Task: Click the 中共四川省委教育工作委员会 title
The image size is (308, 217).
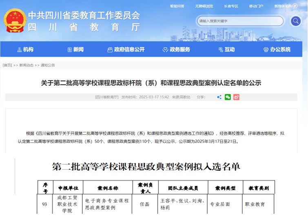Action: click(84, 15)
